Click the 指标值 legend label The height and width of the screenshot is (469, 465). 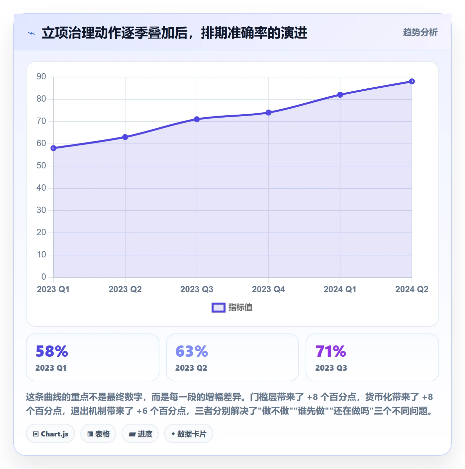[240, 308]
